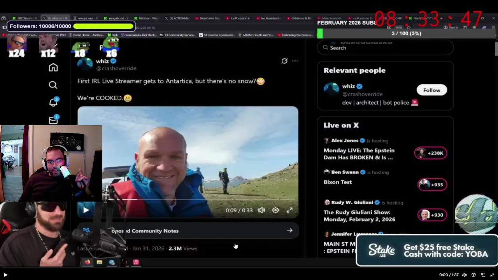Screen dimensions: 498x280
Task: Click the dev | architect | bot police bio
Action: (x=380, y=103)
